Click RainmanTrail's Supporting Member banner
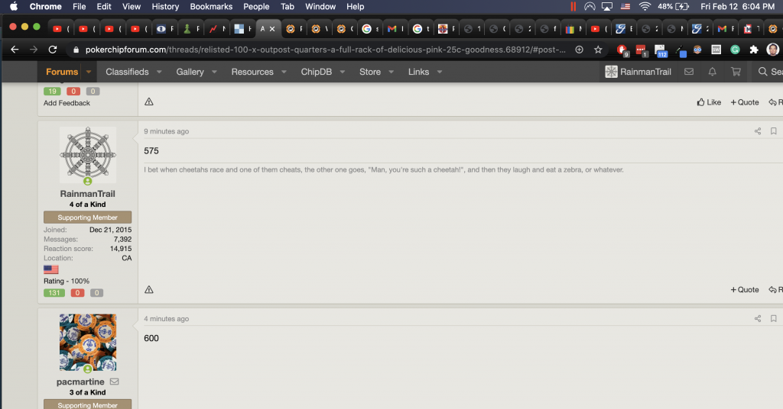The width and height of the screenshot is (783, 409). pyautogui.click(x=87, y=217)
